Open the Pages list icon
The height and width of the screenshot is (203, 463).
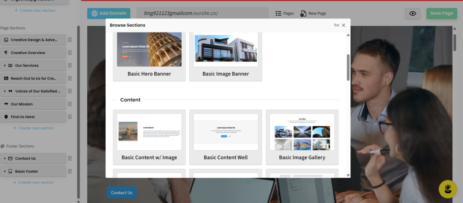[278, 13]
